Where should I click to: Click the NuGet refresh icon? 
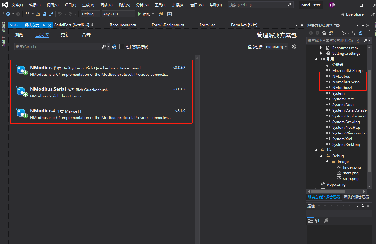pyautogui.click(x=114, y=46)
